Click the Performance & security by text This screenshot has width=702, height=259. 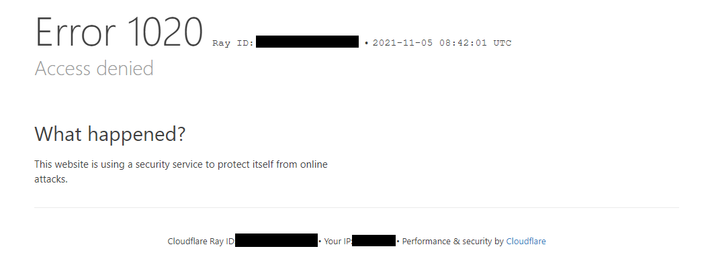453,241
